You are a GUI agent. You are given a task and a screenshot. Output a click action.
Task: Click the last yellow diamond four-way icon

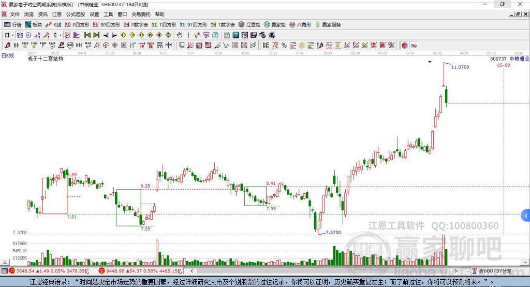point(168,35)
